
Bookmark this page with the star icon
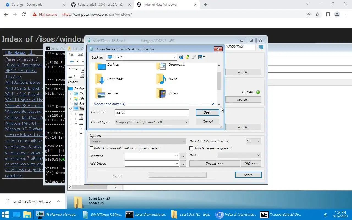[317, 14]
